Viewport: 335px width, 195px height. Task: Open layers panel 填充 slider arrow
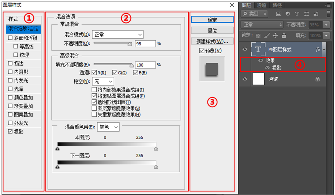click(x=326, y=35)
